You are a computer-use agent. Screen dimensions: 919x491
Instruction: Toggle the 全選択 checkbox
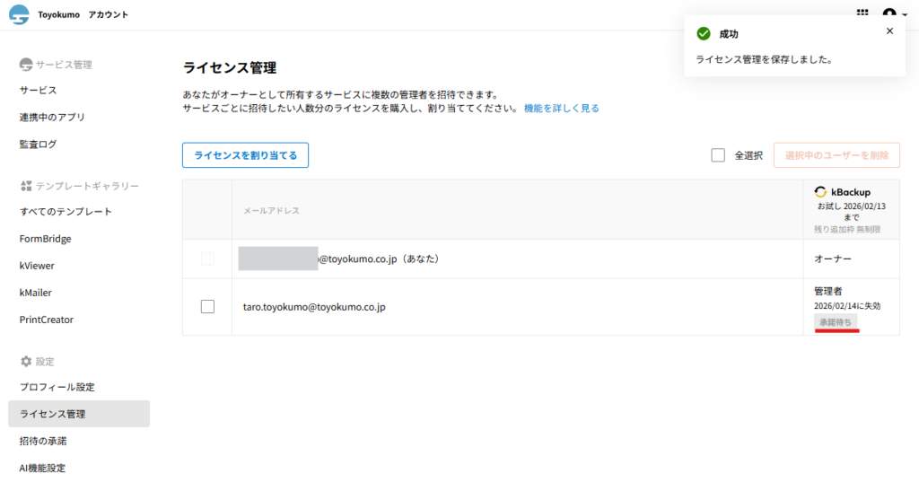coord(718,155)
